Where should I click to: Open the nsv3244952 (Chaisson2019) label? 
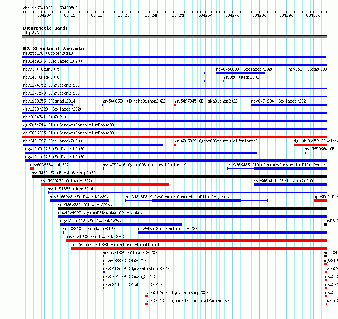[x=51, y=85]
